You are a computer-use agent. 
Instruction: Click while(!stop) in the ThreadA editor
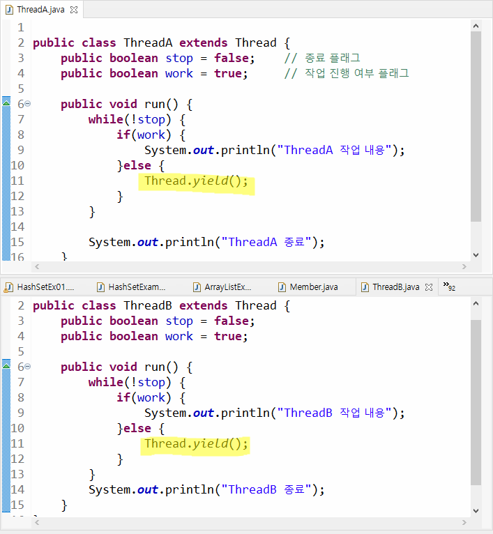coord(130,119)
